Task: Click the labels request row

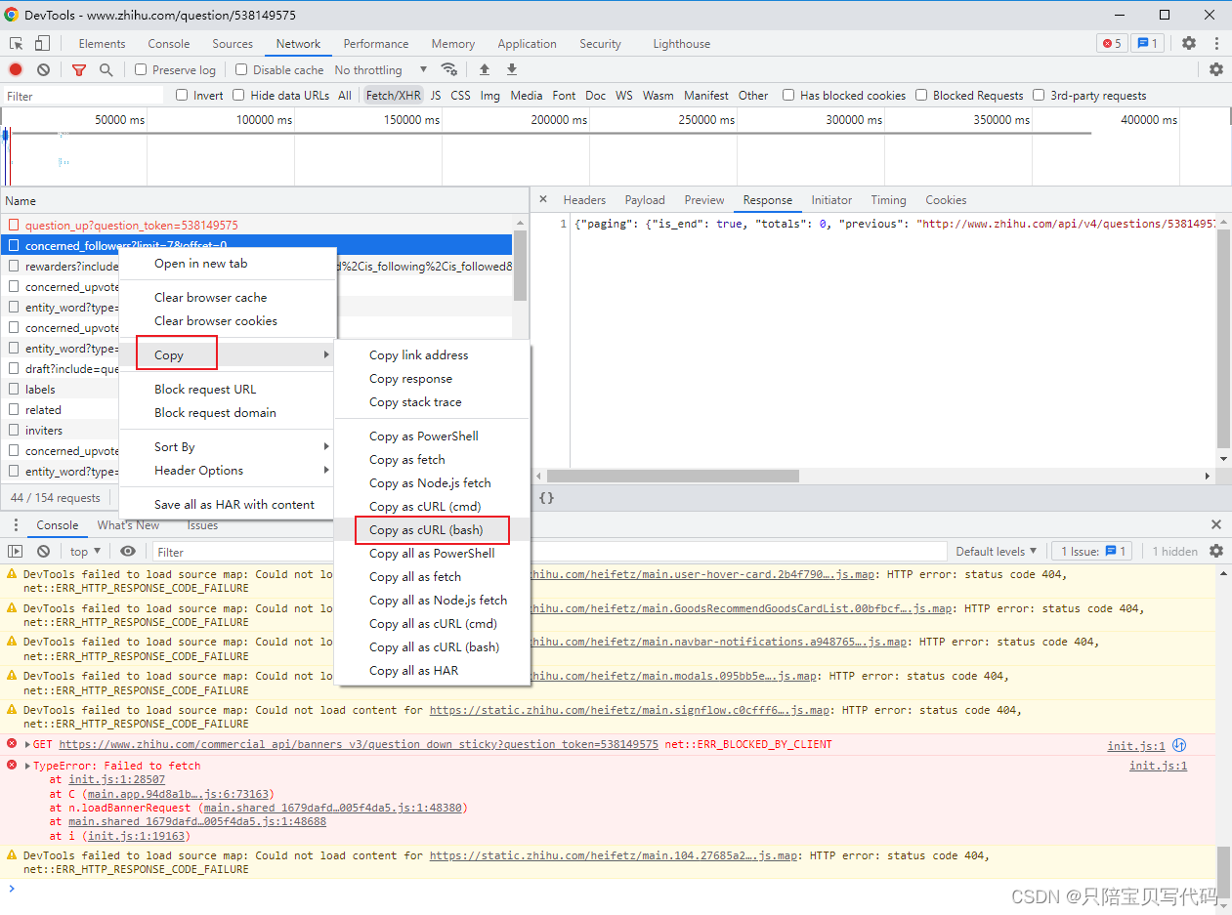Action: coord(61,389)
